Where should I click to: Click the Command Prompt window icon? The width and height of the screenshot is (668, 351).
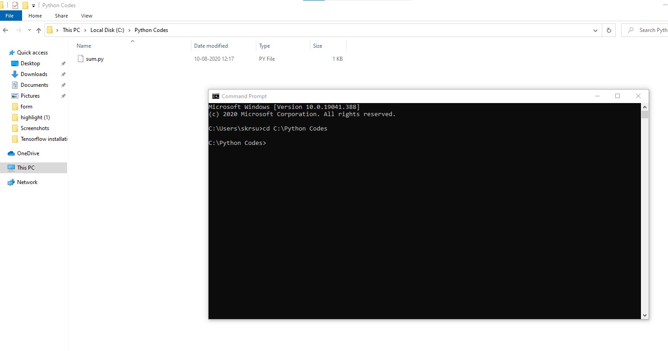point(216,96)
